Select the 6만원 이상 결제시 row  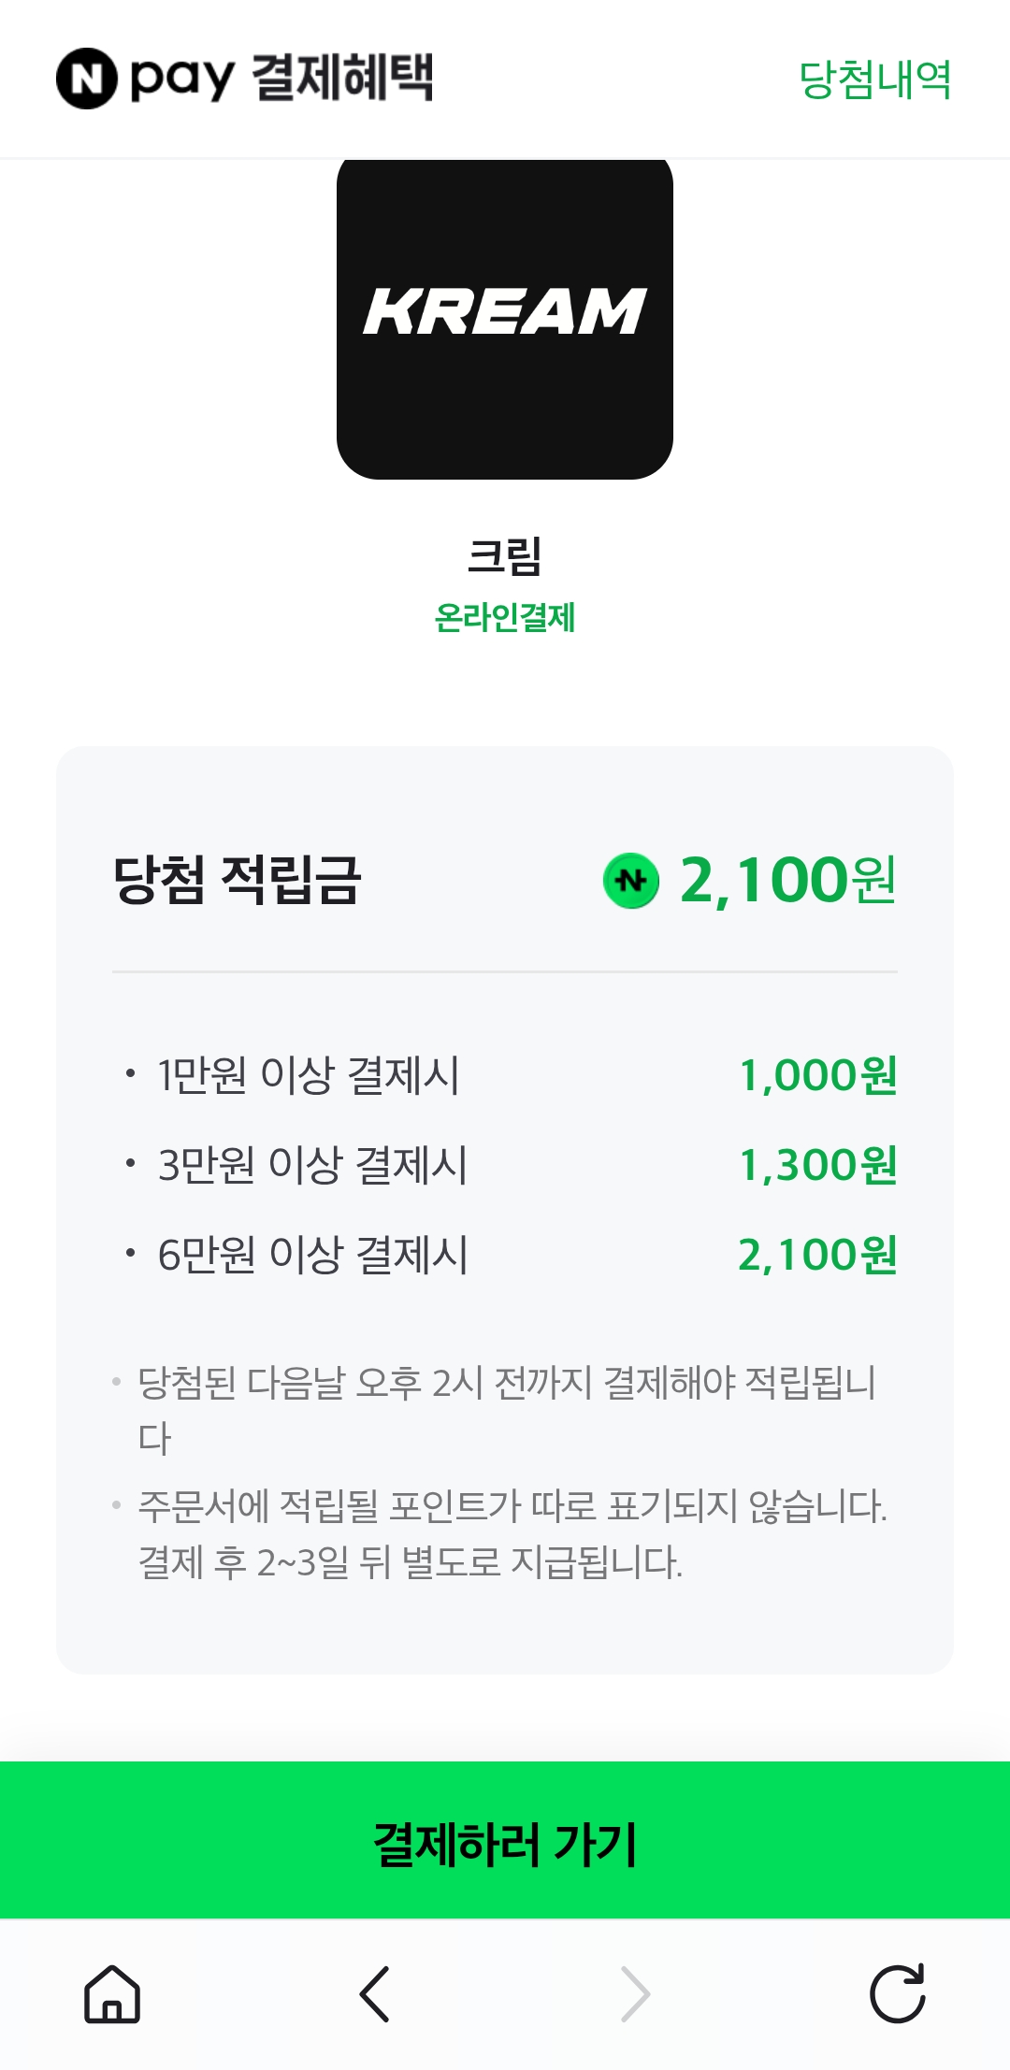pyautogui.click(x=312, y=1255)
